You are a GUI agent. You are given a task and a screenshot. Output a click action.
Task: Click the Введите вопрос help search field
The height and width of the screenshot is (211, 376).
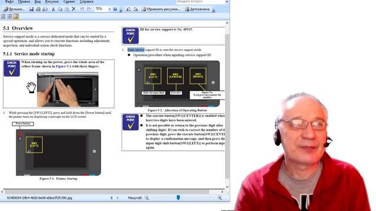pos(200,2)
